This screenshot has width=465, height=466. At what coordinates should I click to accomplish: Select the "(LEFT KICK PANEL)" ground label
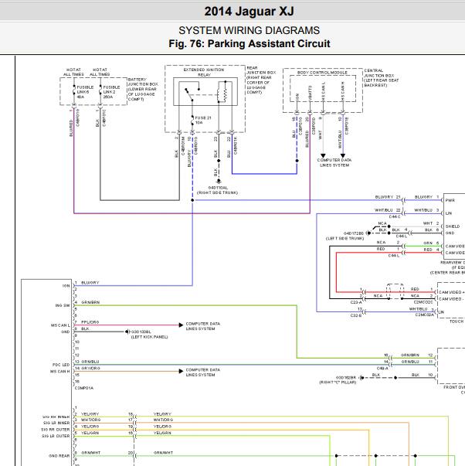(x=149, y=337)
